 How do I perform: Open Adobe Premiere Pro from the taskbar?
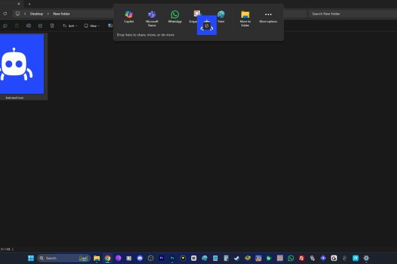click(161, 258)
